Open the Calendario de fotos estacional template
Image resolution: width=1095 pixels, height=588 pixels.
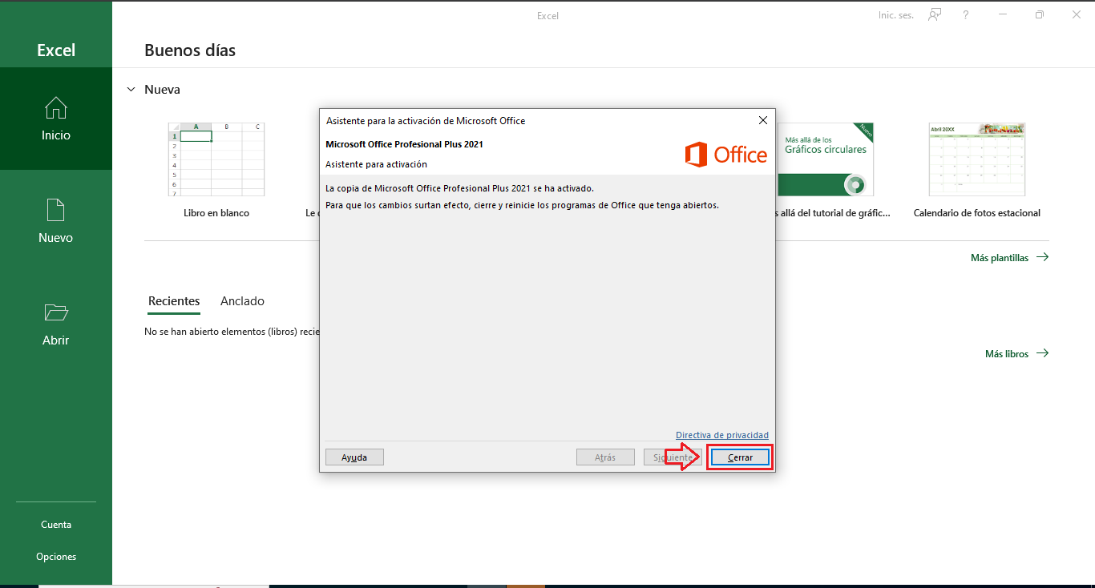pyautogui.click(x=976, y=159)
